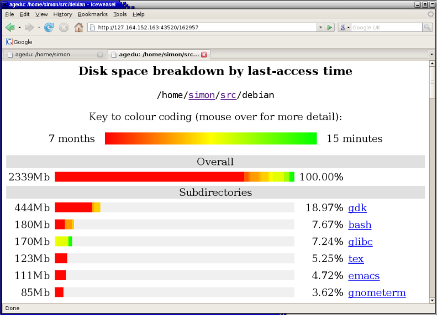Click the scrollbar down arrow
This screenshot has width=437, height=315.
coord(432,300)
